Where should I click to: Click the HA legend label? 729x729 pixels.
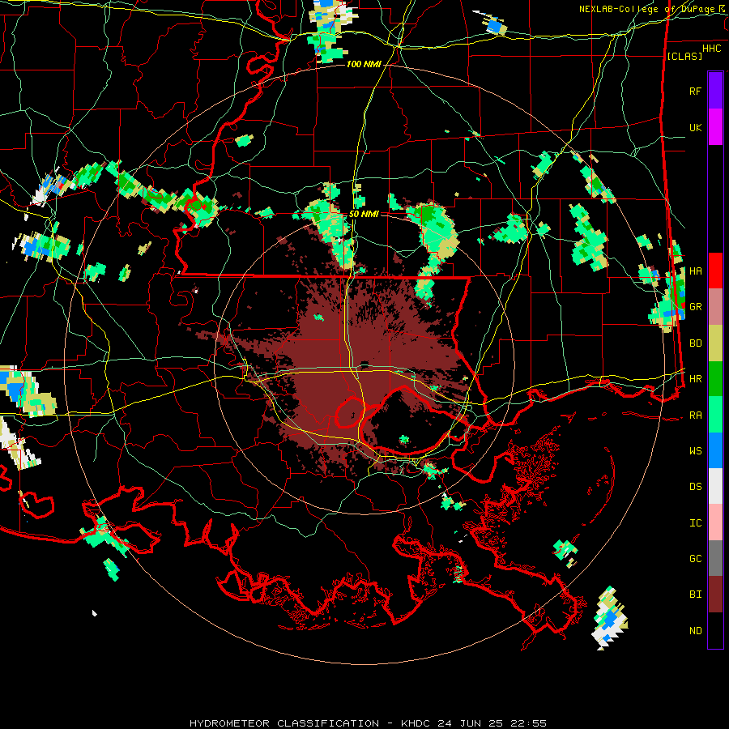point(696,271)
